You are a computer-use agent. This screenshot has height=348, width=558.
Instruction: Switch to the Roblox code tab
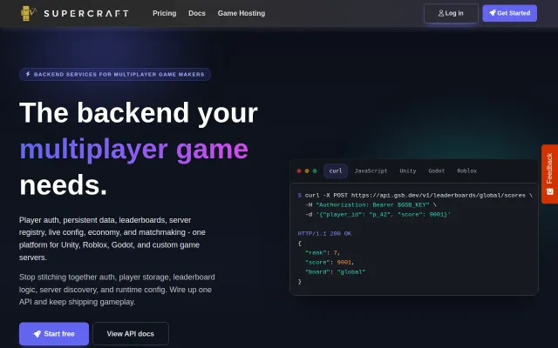467,171
